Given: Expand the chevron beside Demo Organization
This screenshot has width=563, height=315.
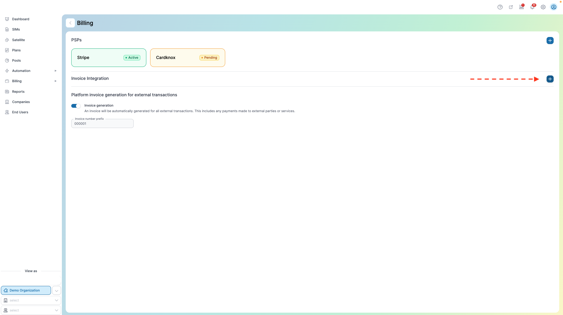Looking at the screenshot, I should point(57,291).
